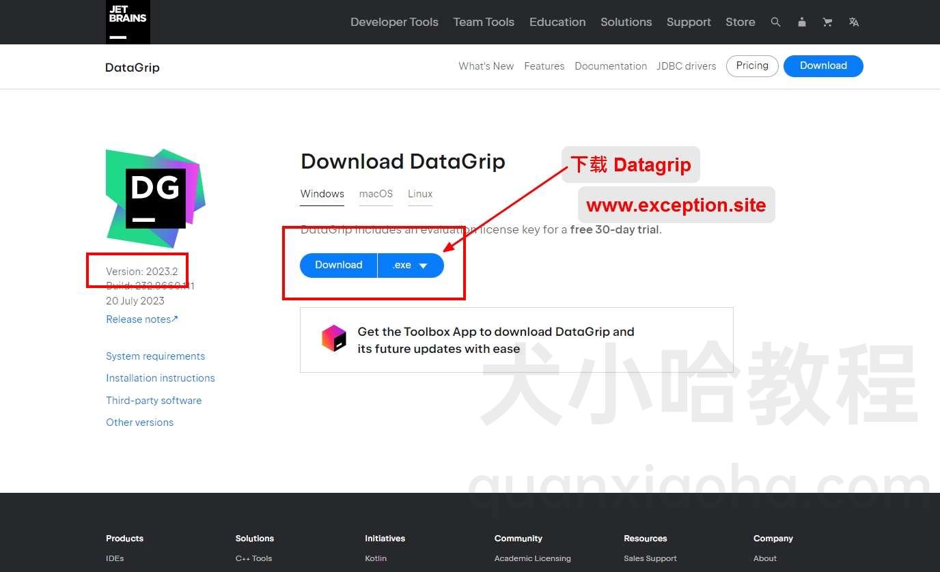Click the Company footer heading
This screenshot has width=940, height=572.
point(773,539)
